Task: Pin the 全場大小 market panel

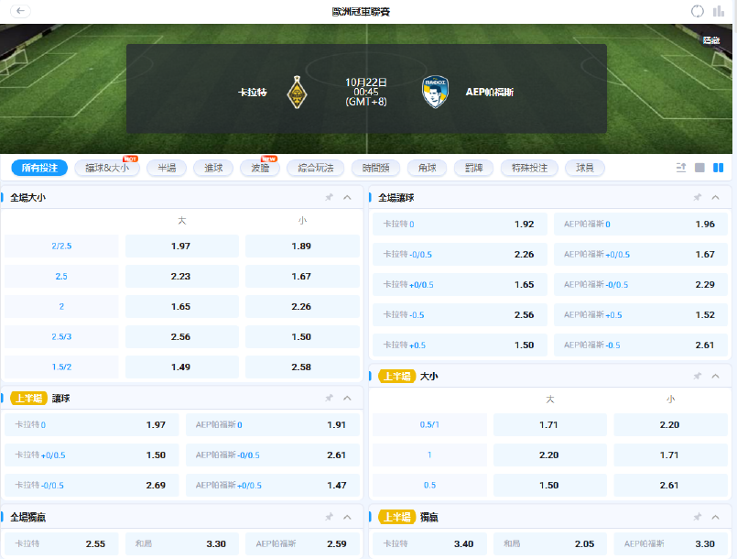Action: coord(329,197)
